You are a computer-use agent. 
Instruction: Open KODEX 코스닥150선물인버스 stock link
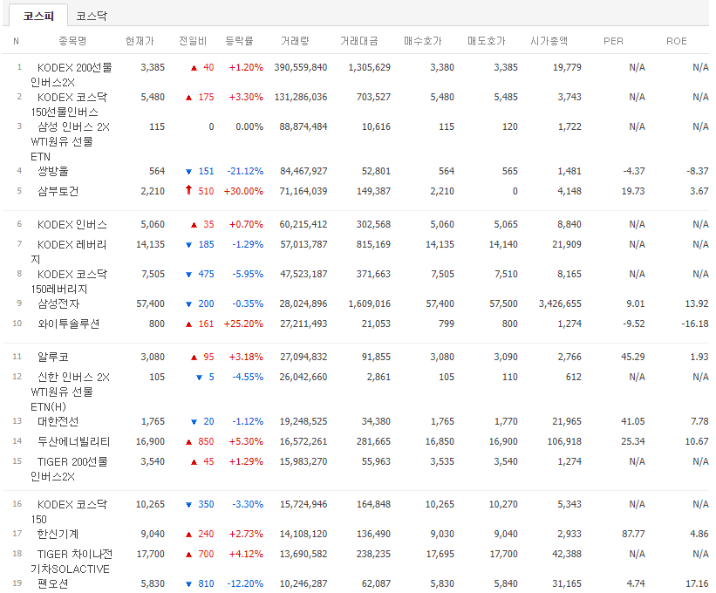point(69,105)
